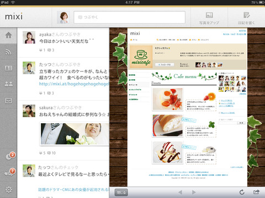Image resolution: width=265 pixels, height=198 pixels.
Task: Click the mixicafe logo image
Action: pos(141,57)
